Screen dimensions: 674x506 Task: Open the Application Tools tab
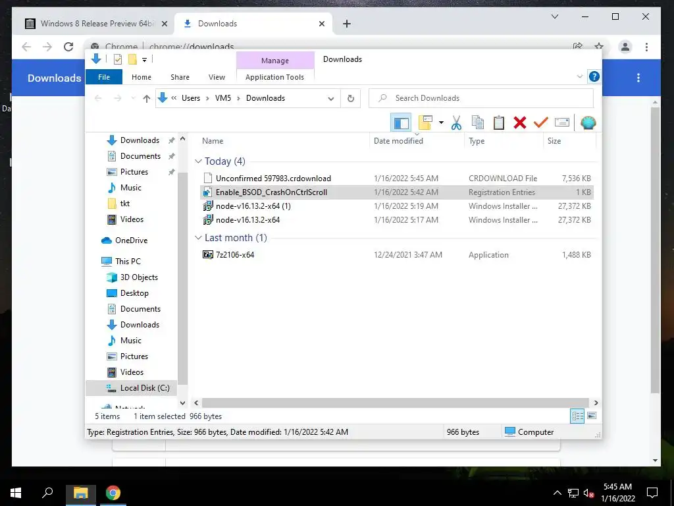[274, 77]
